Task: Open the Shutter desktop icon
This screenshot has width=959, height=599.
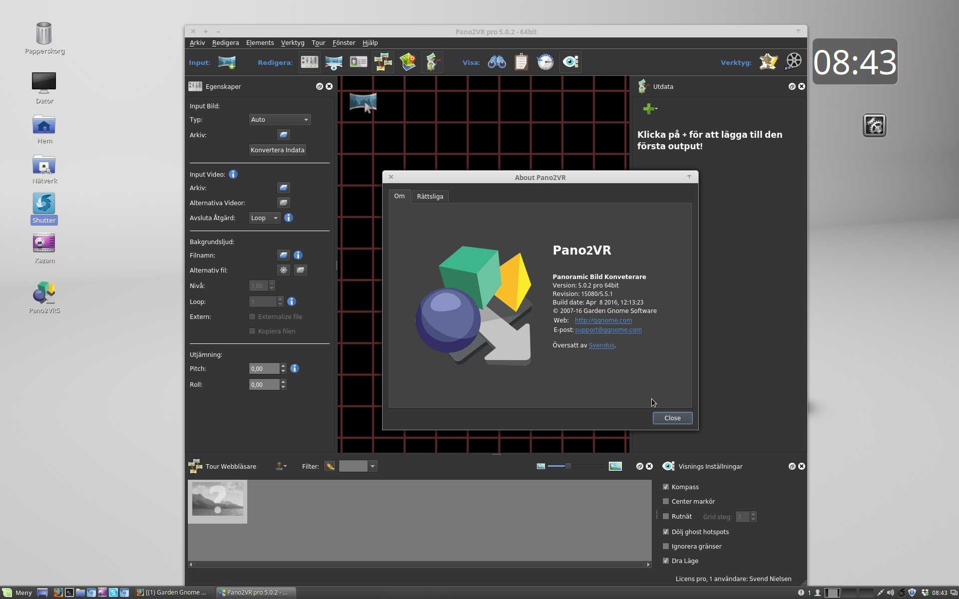Action: pos(44,208)
